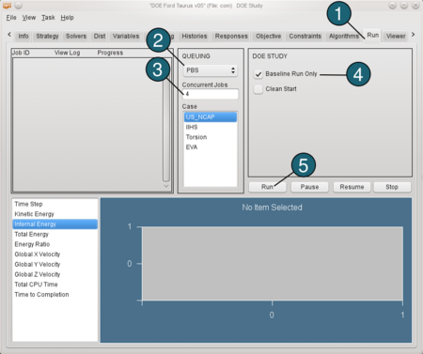Uncheck Baseline Run Only

[x=258, y=74]
